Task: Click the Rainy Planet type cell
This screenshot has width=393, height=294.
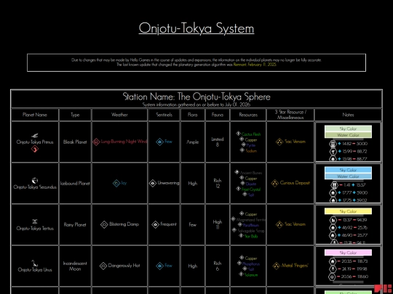Action: coord(75,225)
